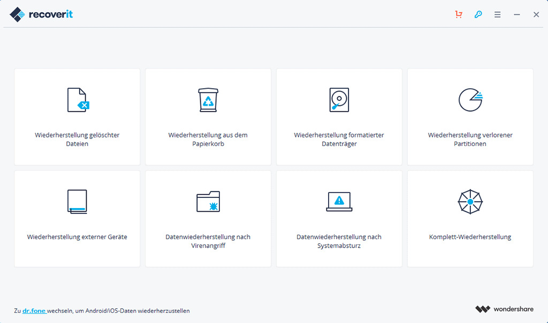
Task: Select 'Datenwiederherstellung nach Systemabsturz' label
Action: (339, 241)
